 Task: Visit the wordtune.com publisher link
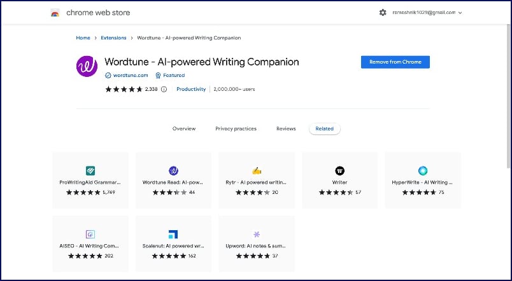131,75
